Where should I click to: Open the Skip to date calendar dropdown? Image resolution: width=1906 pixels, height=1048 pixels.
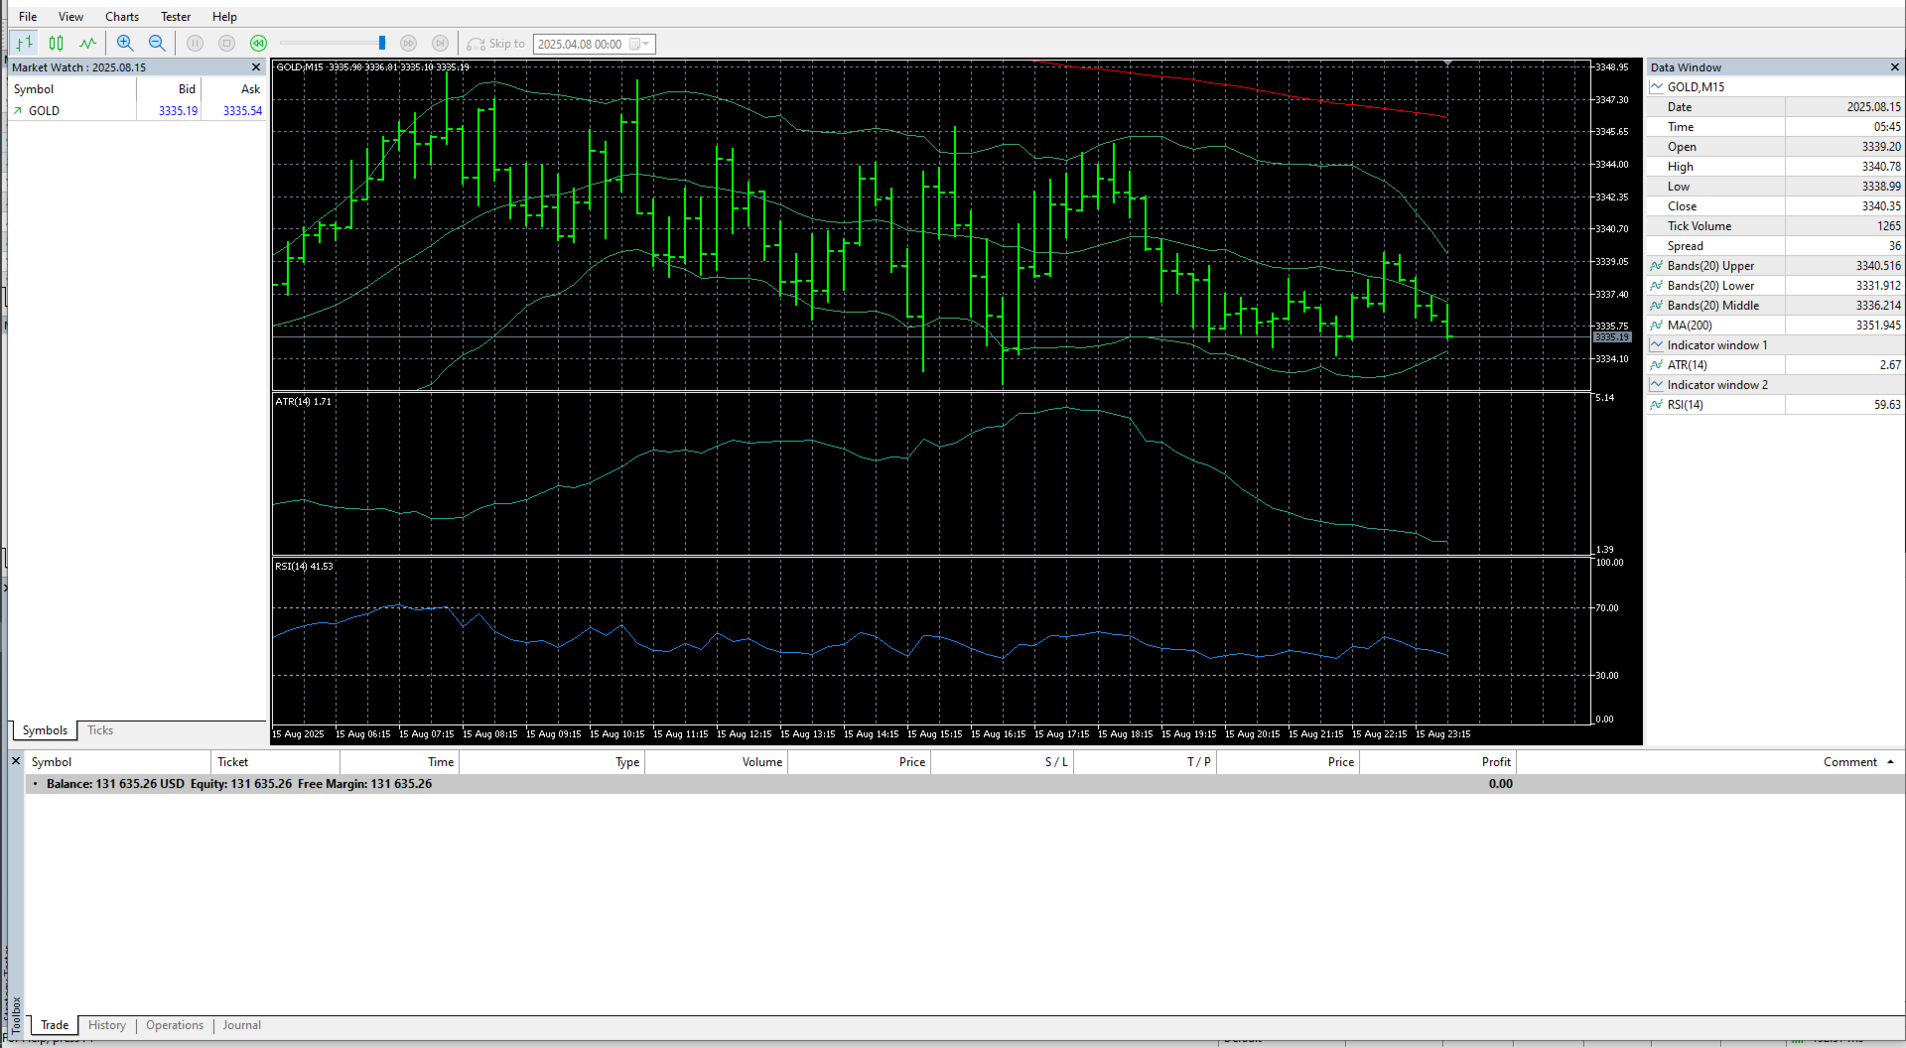tap(640, 44)
